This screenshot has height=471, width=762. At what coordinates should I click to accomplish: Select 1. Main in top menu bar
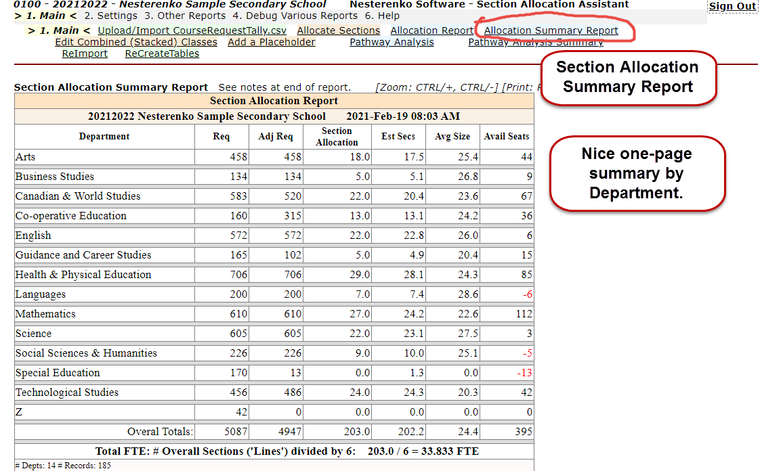tap(45, 16)
